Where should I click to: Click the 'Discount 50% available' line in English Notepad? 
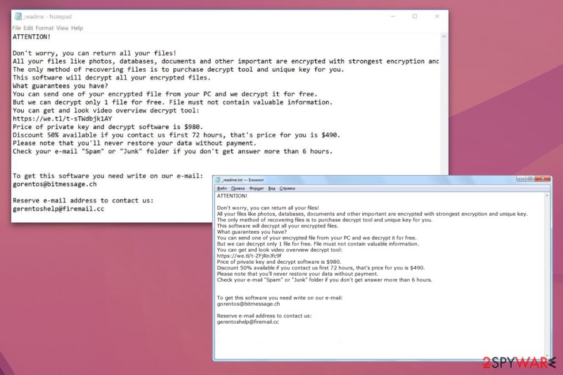(x=176, y=135)
